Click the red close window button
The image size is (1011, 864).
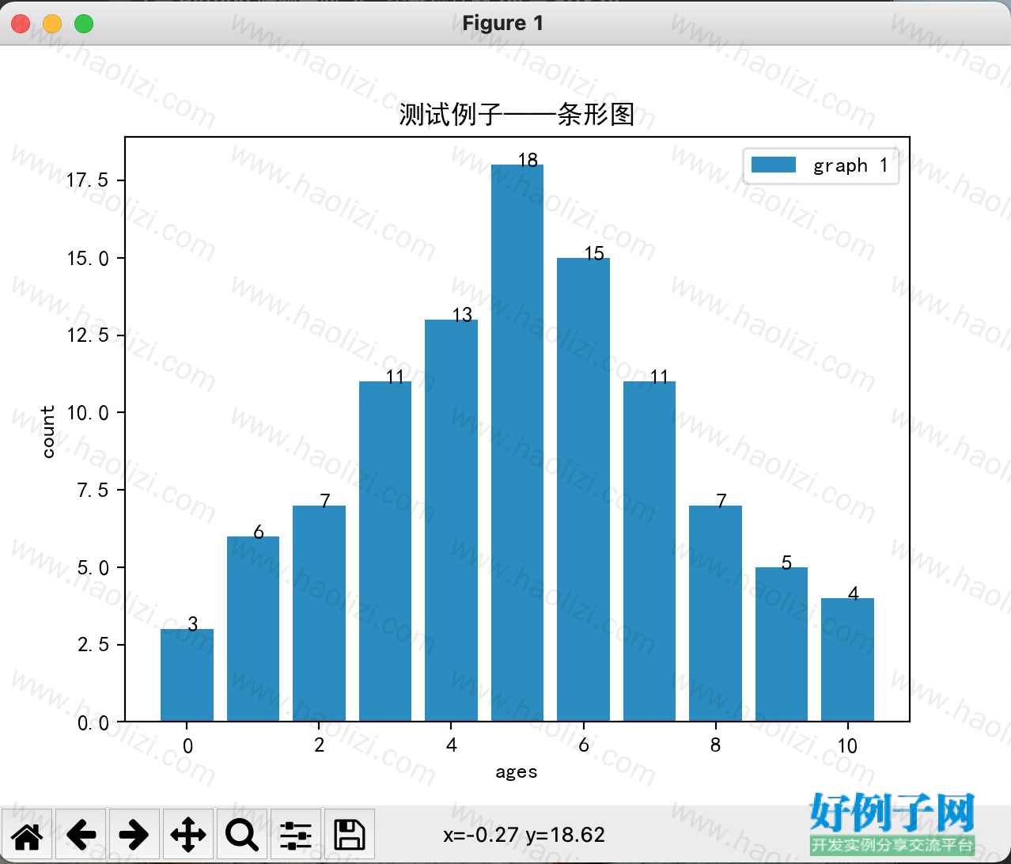pyautogui.click(x=21, y=24)
